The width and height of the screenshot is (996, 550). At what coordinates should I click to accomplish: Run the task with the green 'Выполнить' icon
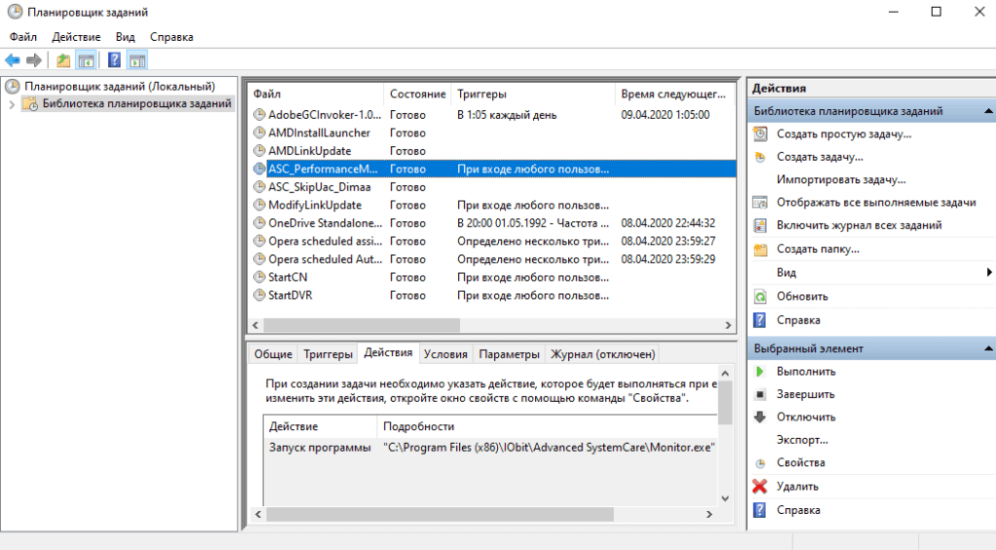coord(760,372)
